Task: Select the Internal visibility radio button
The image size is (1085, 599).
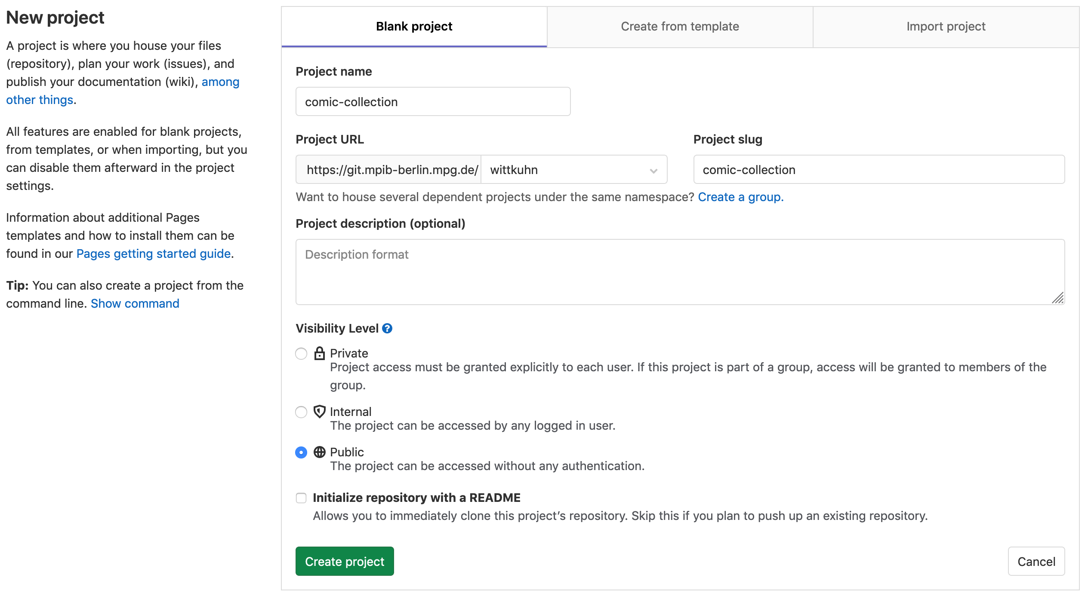Action: [301, 412]
